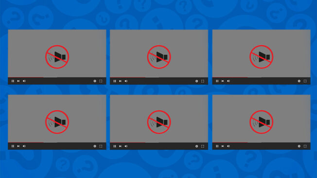Enter fullscreen in top-right video player

305,81
